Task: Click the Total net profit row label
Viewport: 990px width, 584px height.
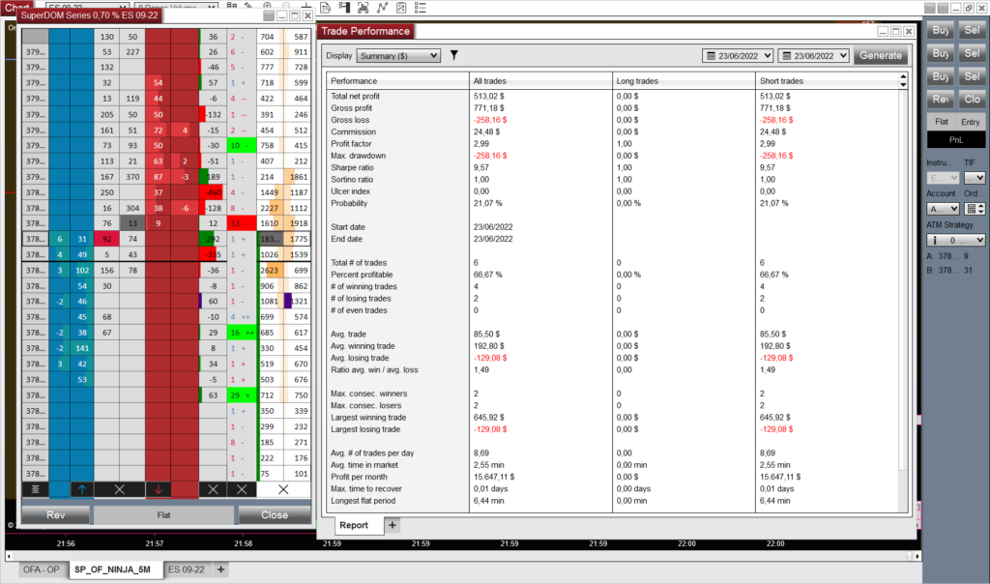Action: 356,96
